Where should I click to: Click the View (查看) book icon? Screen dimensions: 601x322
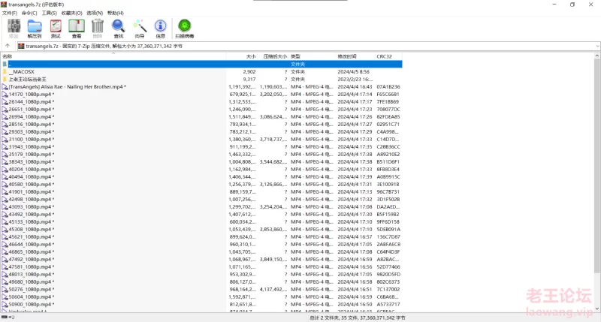click(x=77, y=29)
